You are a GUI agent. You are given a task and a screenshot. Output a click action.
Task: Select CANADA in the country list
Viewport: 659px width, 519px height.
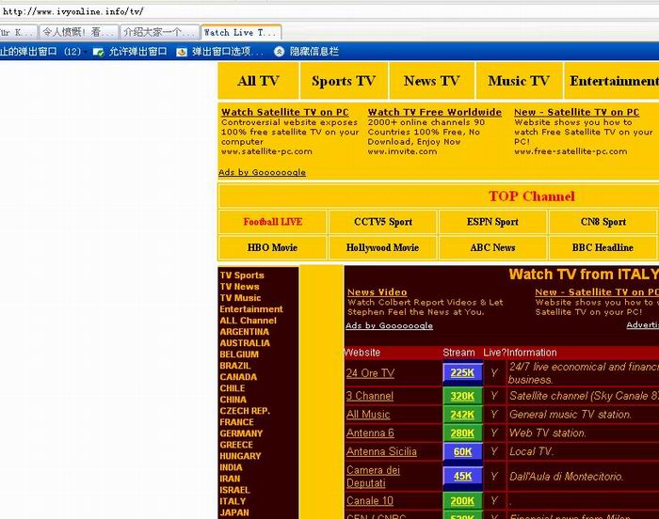pyautogui.click(x=238, y=377)
